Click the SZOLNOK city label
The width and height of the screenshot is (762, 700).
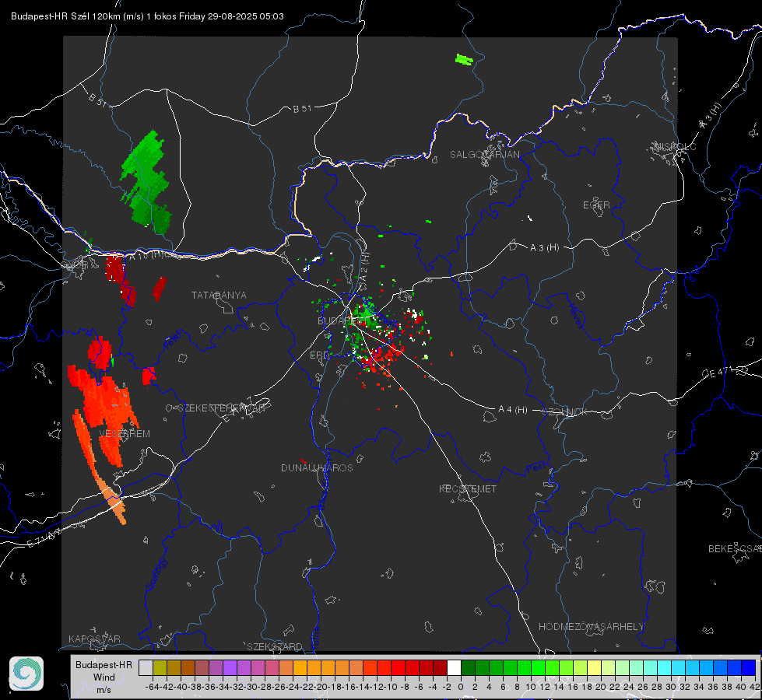565,412
